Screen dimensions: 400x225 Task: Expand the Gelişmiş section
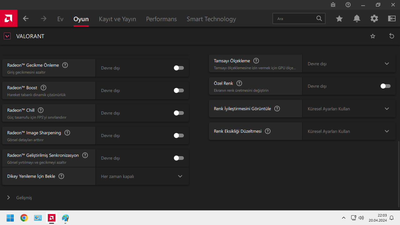click(19, 198)
